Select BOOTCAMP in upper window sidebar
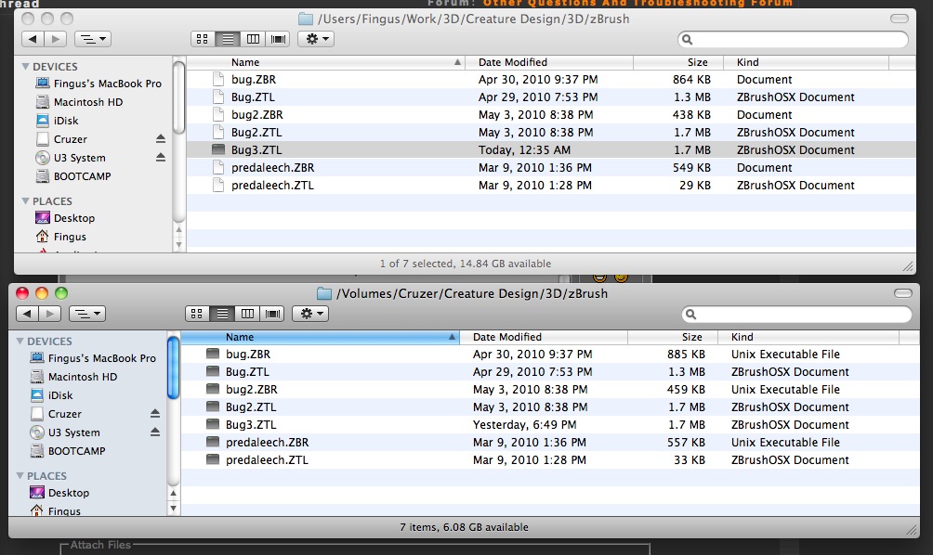 point(73,176)
